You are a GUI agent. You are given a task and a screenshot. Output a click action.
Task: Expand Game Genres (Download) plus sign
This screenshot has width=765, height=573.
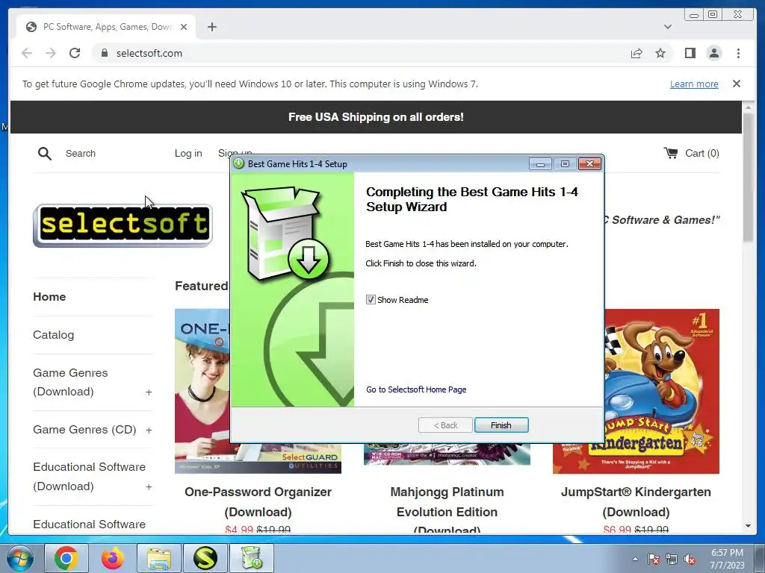149,392
